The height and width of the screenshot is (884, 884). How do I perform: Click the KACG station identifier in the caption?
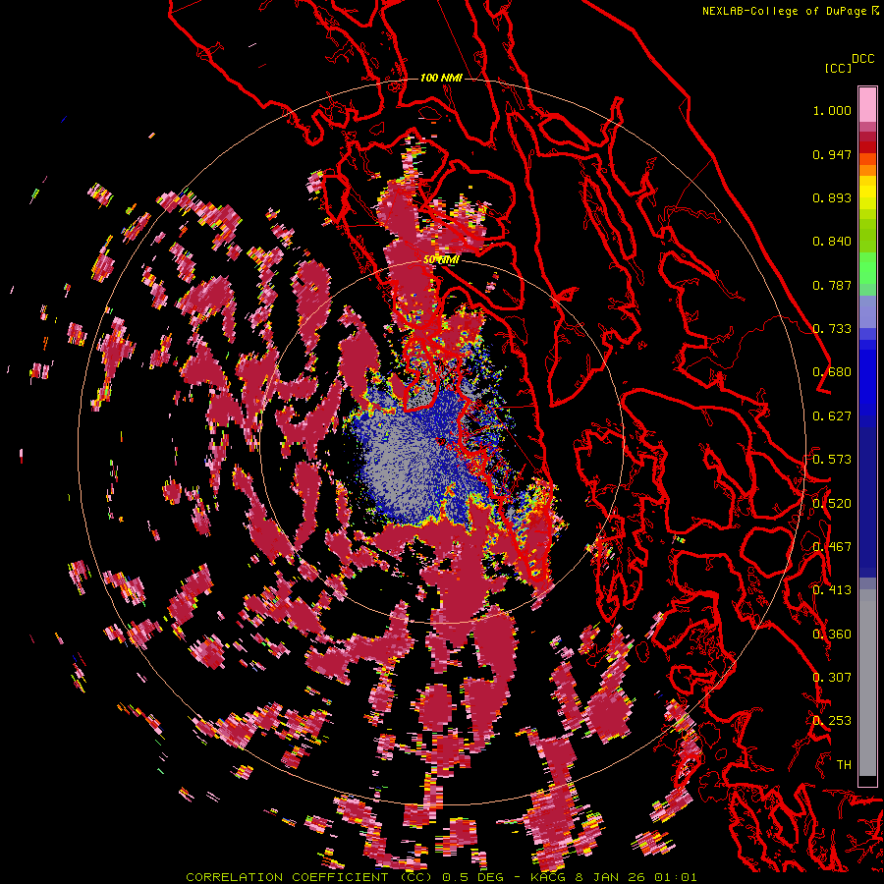[x=548, y=877]
